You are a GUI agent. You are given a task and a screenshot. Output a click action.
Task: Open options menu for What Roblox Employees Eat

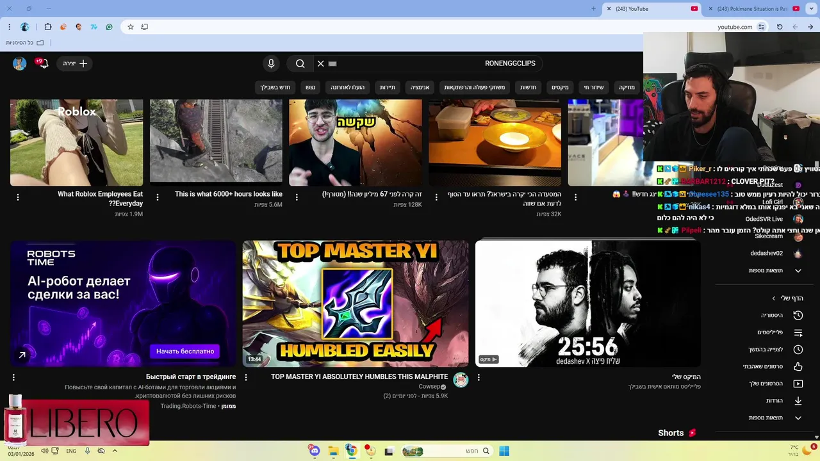(18, 197)
